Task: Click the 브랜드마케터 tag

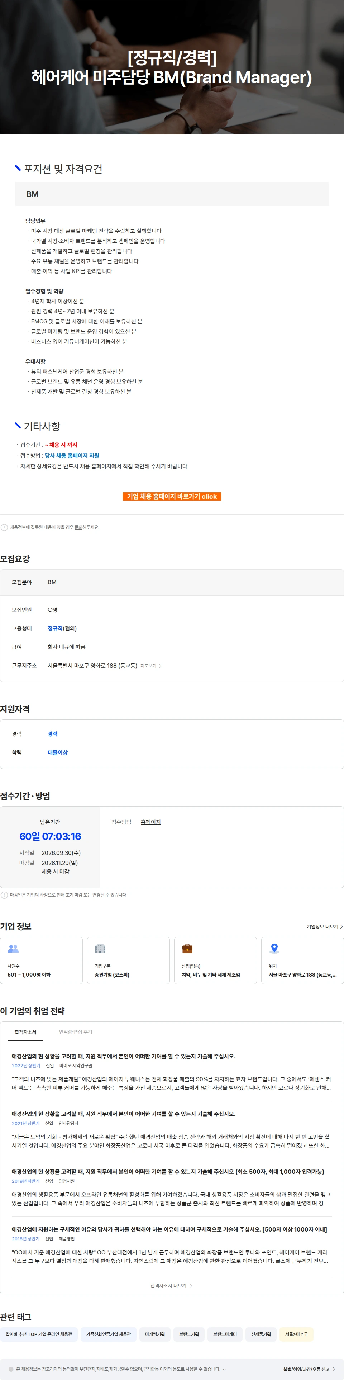Action: tap(225, 1334)
